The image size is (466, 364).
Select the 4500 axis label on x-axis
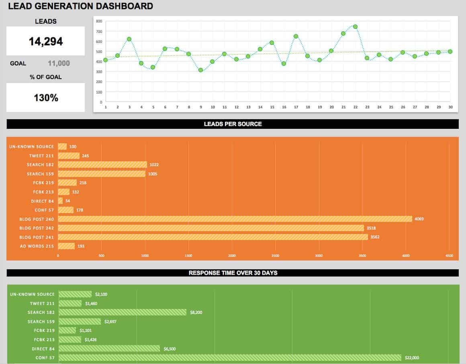(449, 255)
